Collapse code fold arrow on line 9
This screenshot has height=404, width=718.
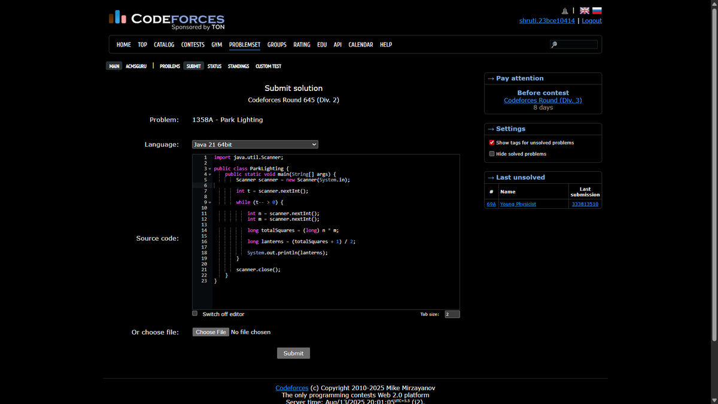pyautogui.click(x=209, y=202)
